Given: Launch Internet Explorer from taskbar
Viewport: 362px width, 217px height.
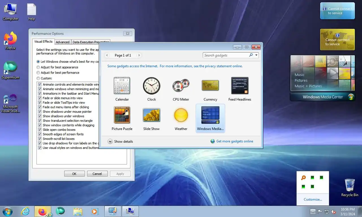Looking at the screenshot, I should coord(25,211).
